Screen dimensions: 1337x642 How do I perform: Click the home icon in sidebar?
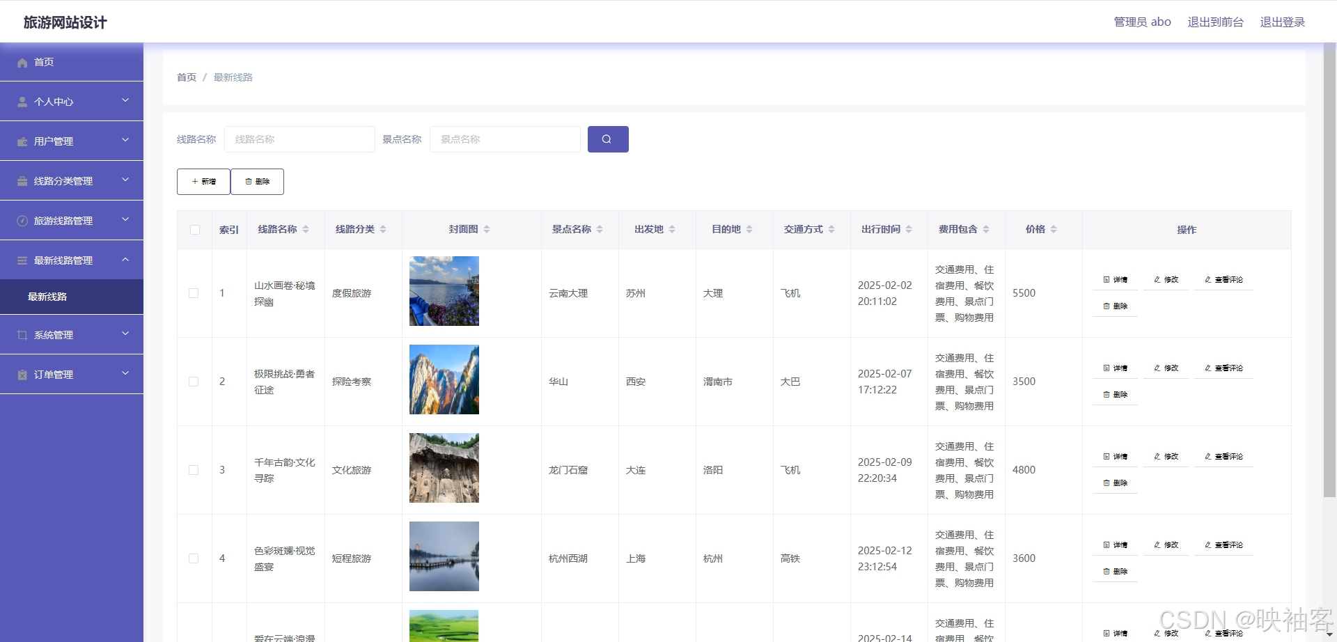[x=22, y=63]
